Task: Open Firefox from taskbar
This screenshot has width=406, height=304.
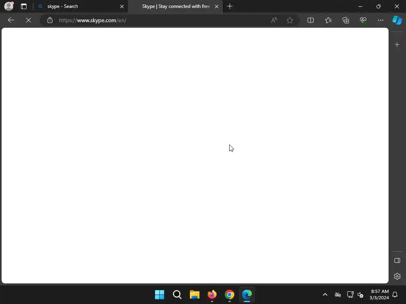Action: point(212,294)
